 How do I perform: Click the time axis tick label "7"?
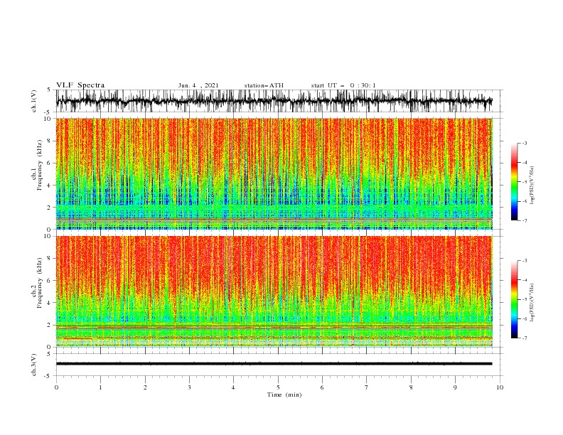tap(367, 387)
